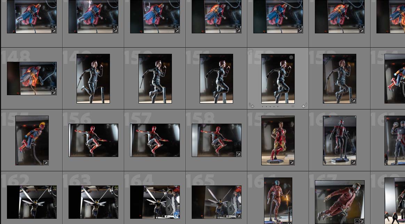Image resolution: width=405 pixels, height=224 pixels.
Task: Click the color label swatch on photo 152
Action: (293, 106)
